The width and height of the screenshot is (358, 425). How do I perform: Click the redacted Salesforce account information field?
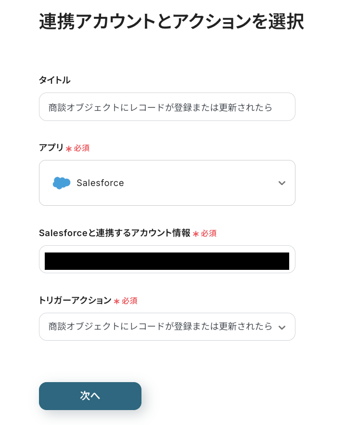pyautogui.click(x=166, y=261)
